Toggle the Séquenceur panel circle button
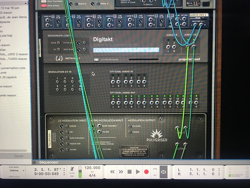 (x=34, y=162)
